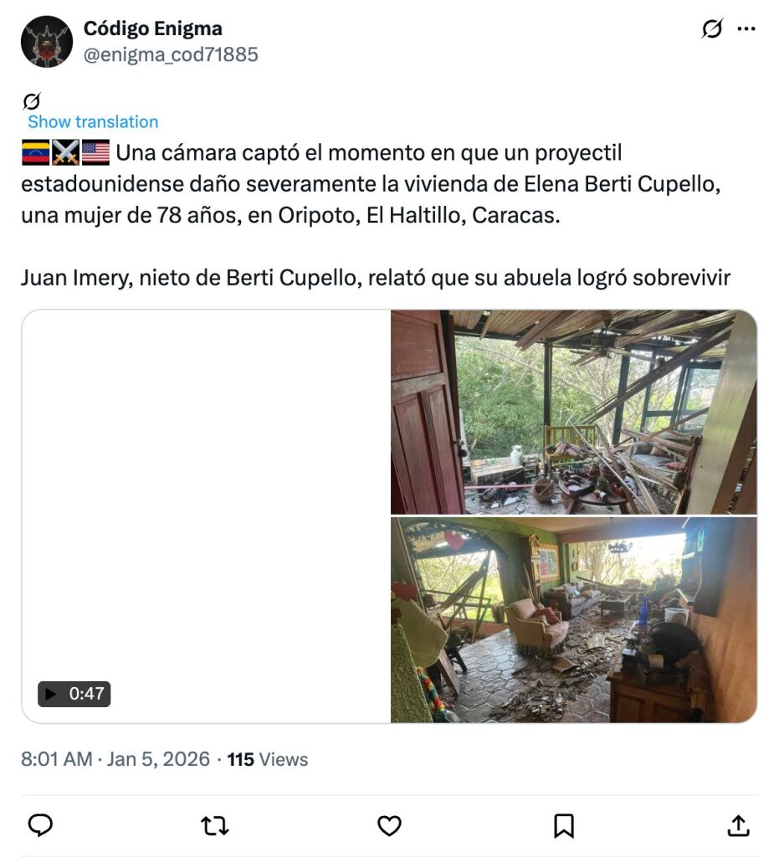Open the three-dot more options menu
Screen dimensions: 779x857
pos(746,28)
